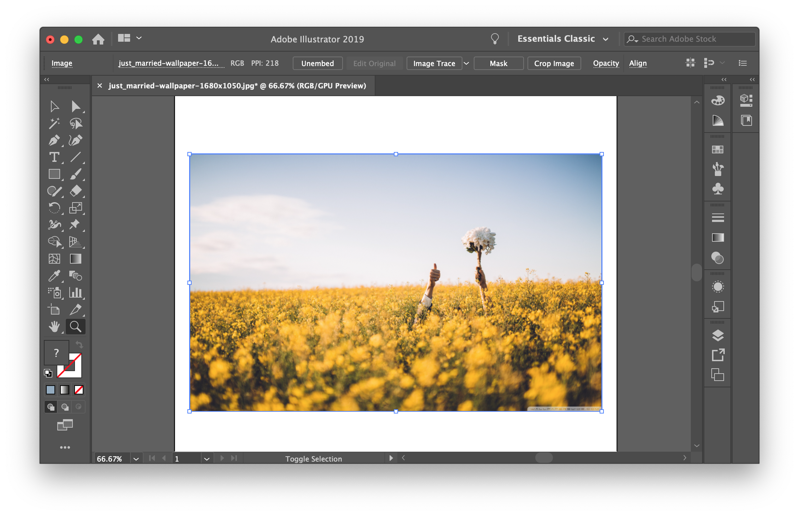799x516 pixels.
Task: Select the Hand tool
Action: [54, 327]
